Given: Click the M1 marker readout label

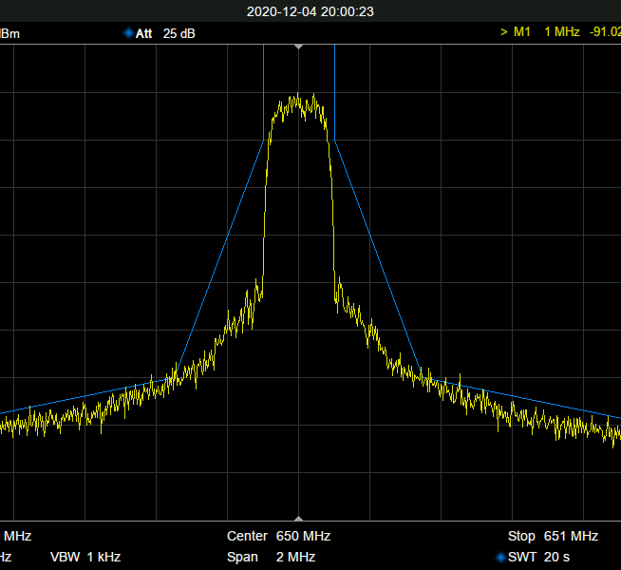Looking at the screenshot, I should tap(521, 31).
